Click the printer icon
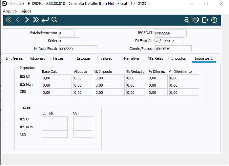Image resolution: width=229 pixels, height=166 pixels. point(196,20)
